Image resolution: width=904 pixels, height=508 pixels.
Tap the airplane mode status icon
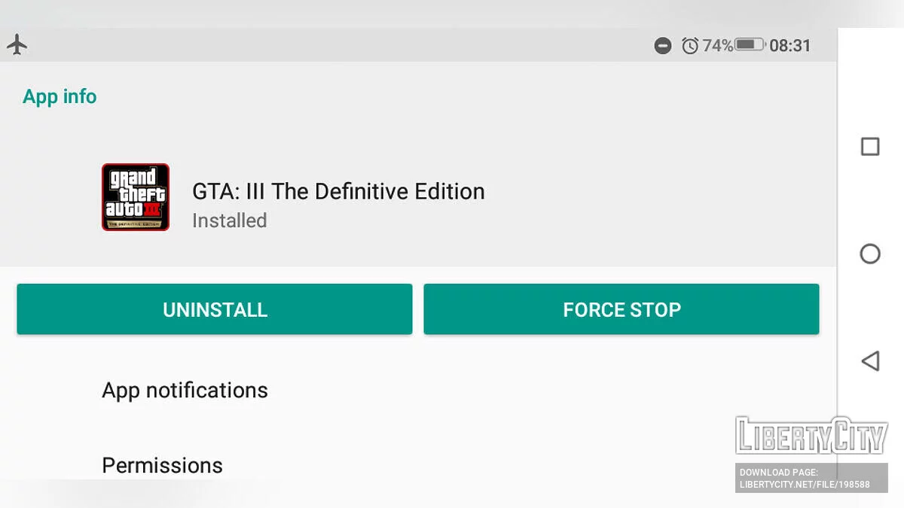[x=17, y=44]
